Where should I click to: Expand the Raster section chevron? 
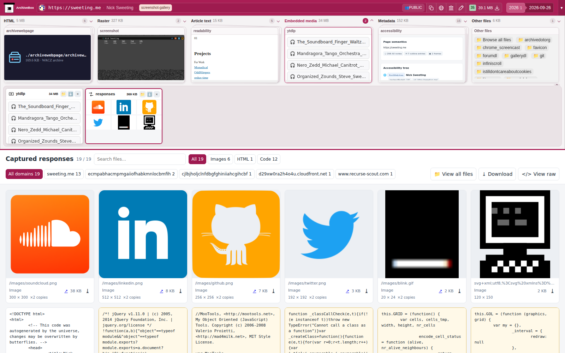(x=185, y=21)
